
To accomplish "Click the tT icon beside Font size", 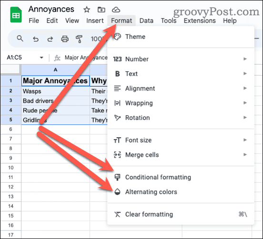I will [x=117, y=140].
